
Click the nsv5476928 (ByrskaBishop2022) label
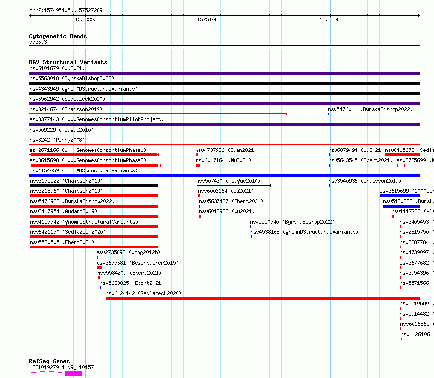click(72, 201)
